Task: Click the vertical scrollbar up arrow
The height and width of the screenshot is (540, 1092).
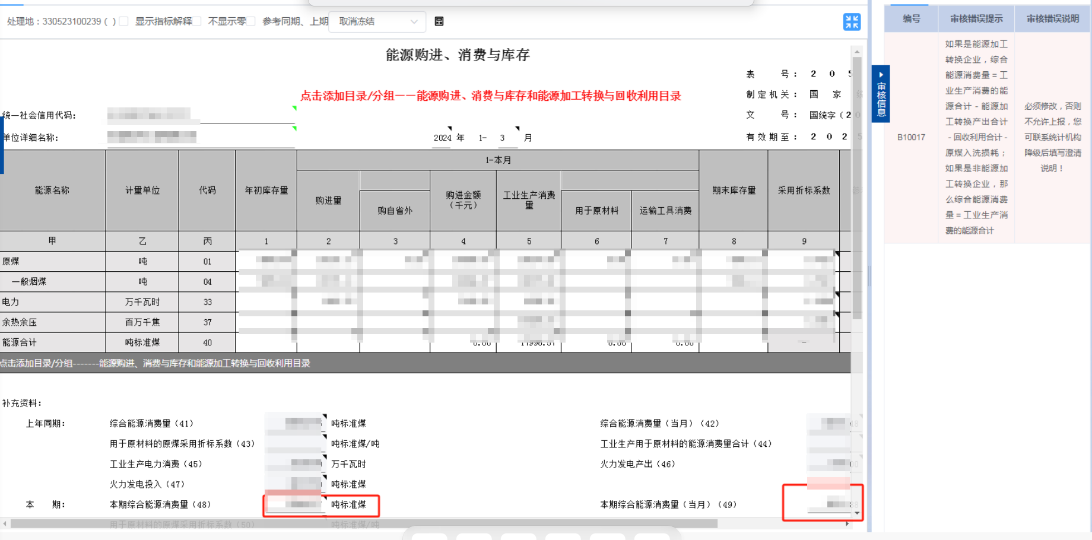Action: click(x=857, y=52)
